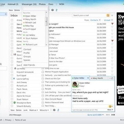Open the More dropdown in chat window
This screenshot has height=124, width=124.
pyautogui.click(x=110, y=110)
